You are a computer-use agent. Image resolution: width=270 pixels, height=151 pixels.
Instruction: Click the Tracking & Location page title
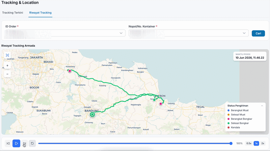20,3
